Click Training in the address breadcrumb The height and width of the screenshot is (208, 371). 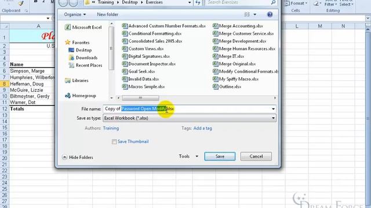(106, 2)
